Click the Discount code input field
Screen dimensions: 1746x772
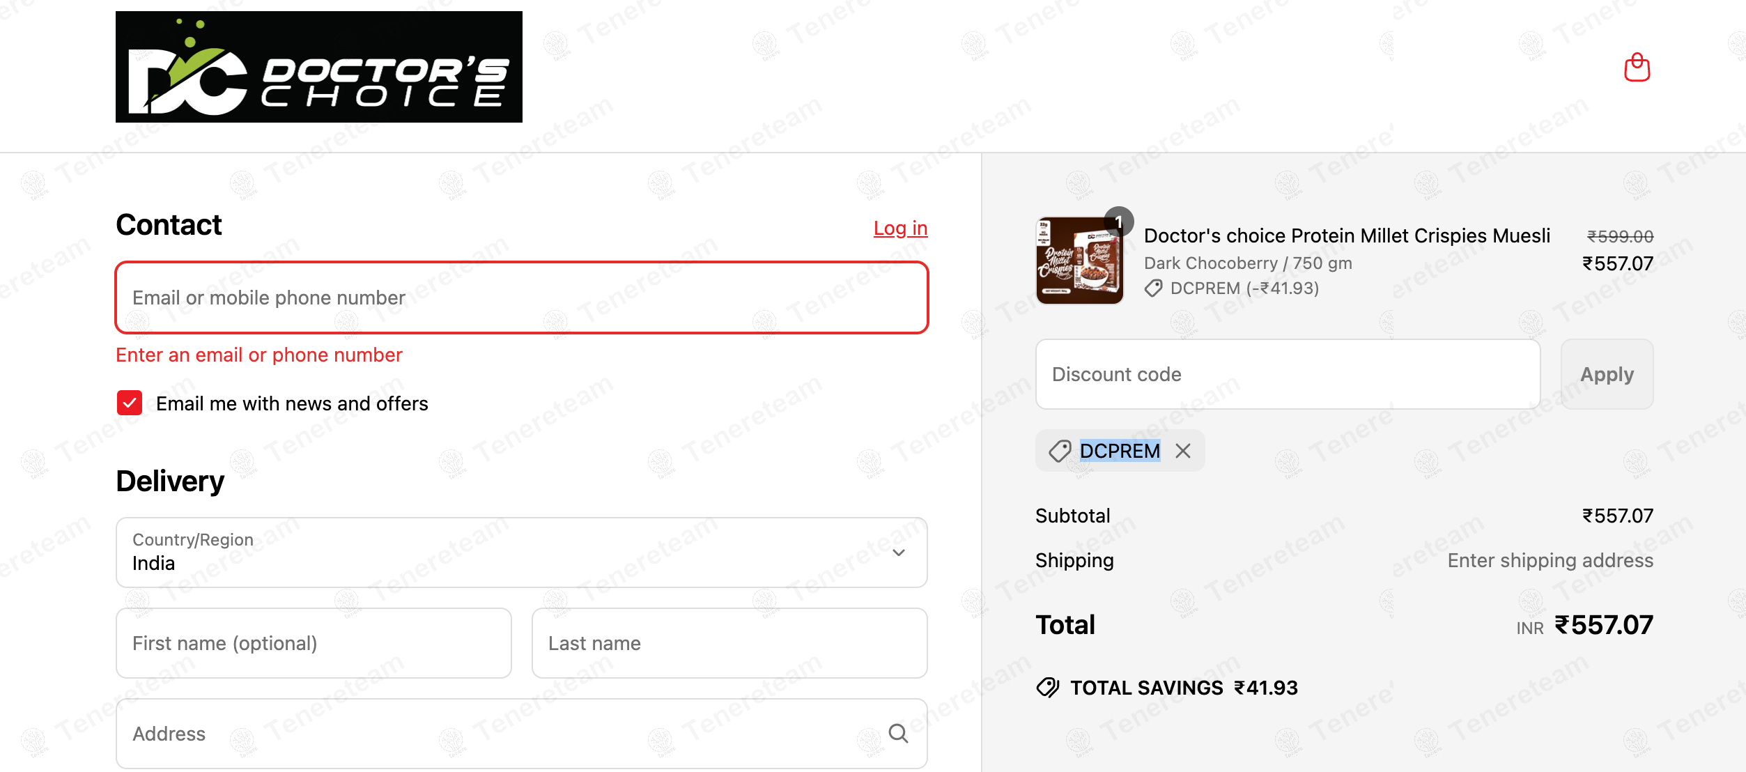(x=1288, y=374)
